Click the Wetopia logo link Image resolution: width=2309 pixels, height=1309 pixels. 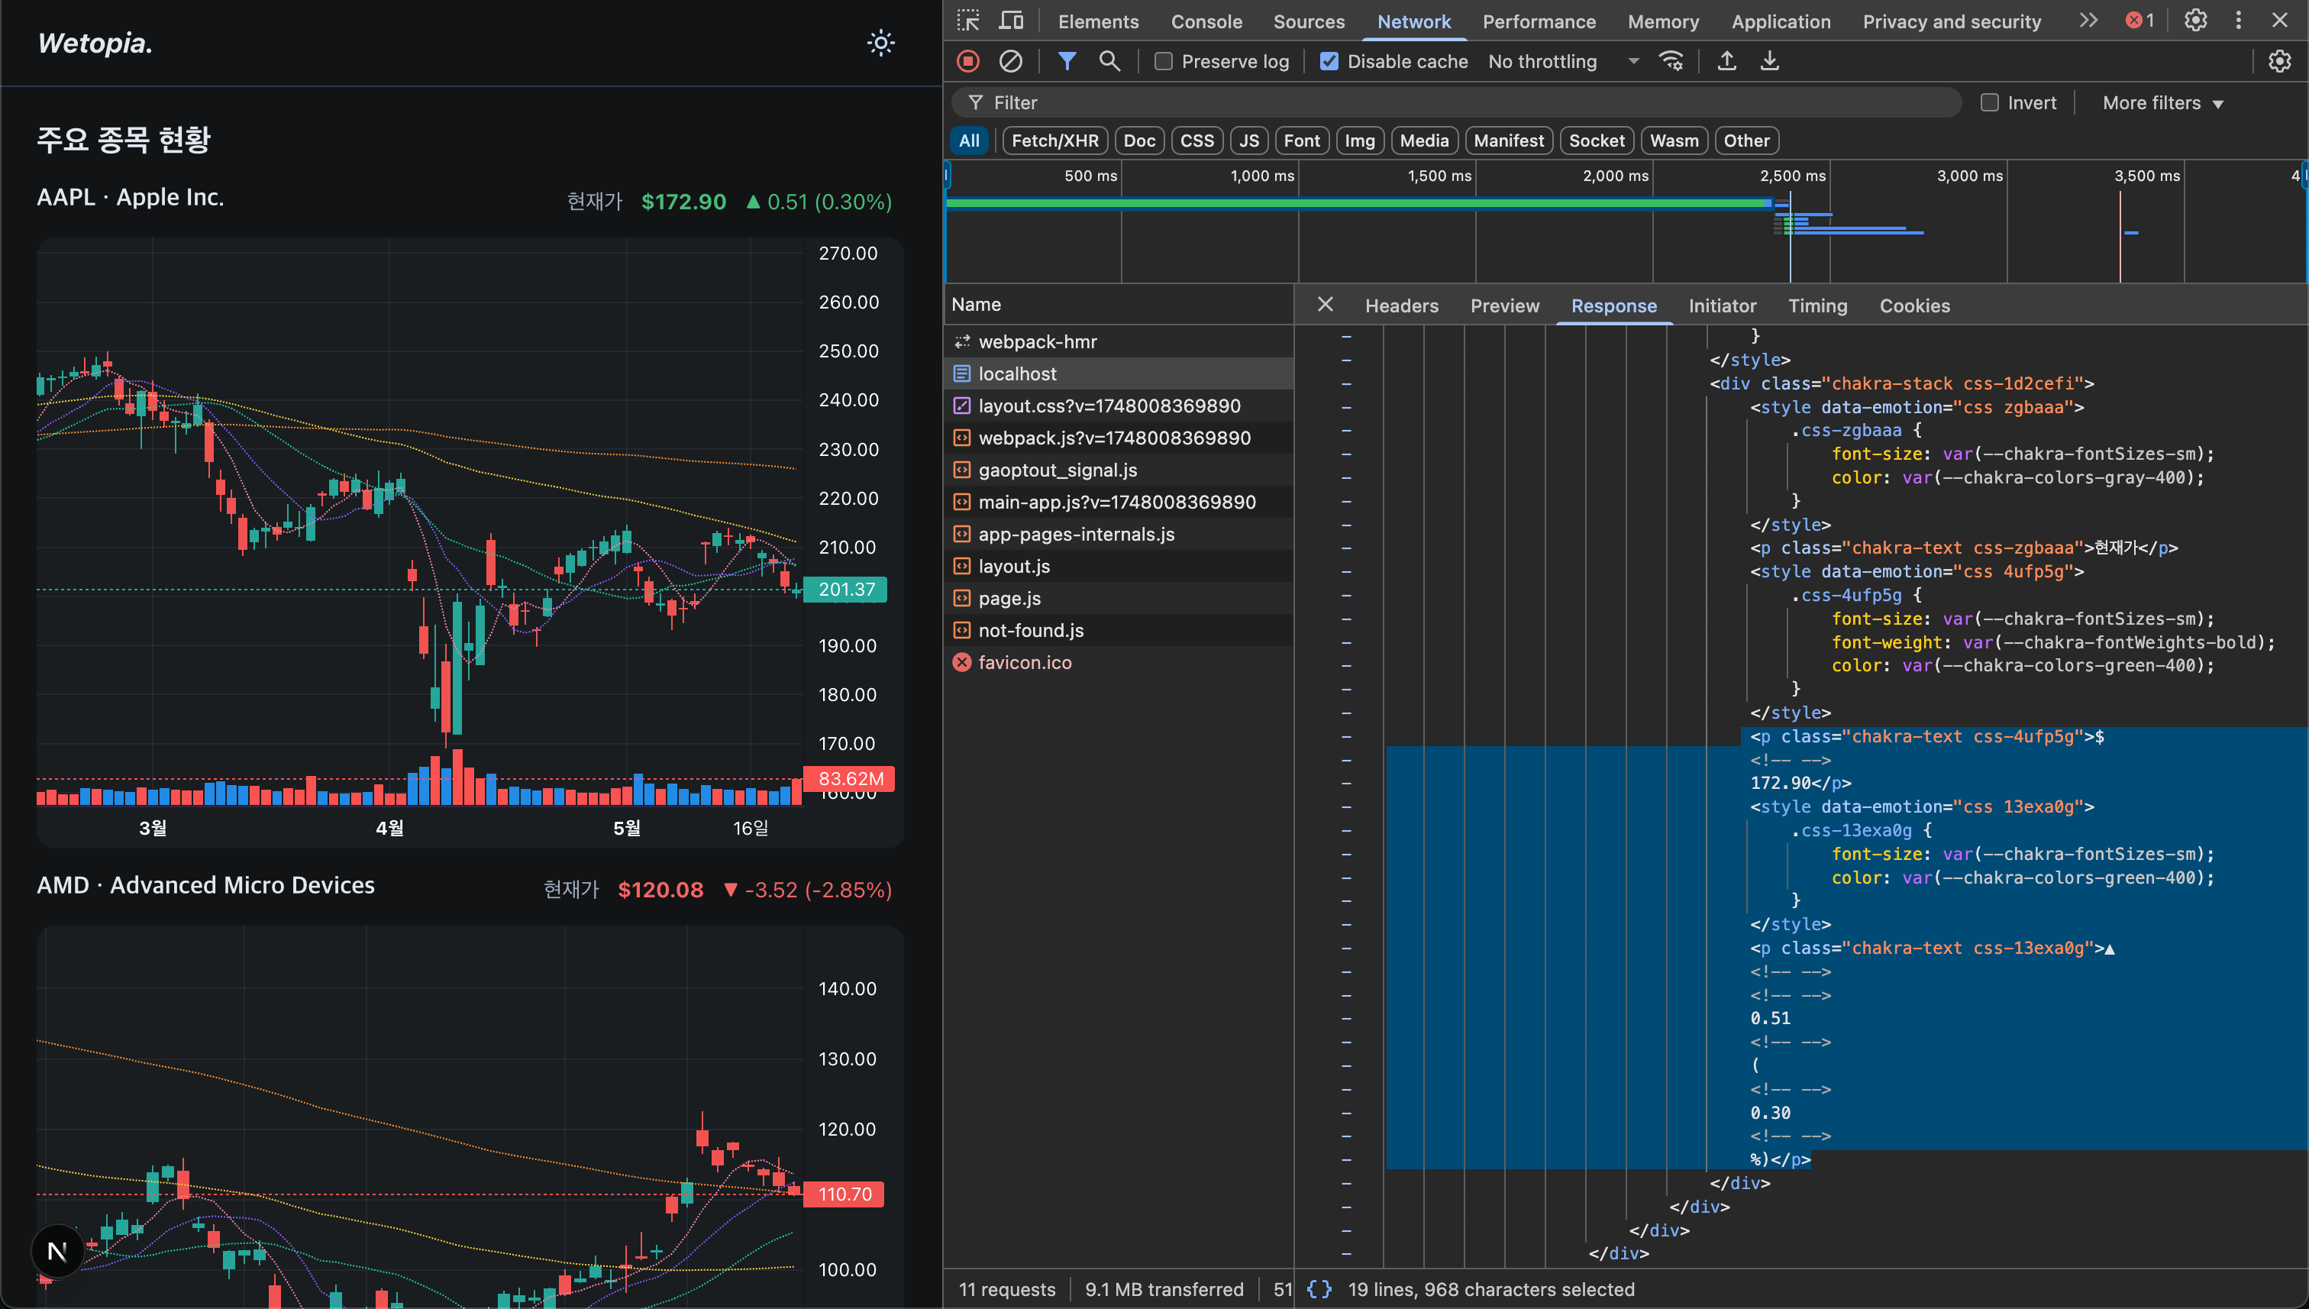click(95, 42)
